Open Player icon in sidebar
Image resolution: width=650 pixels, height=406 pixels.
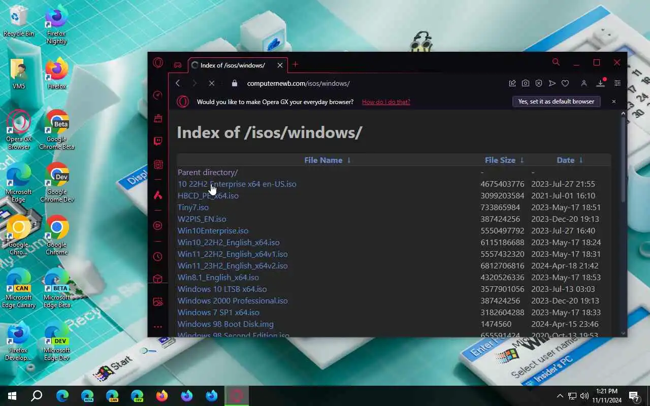click(158, 226)
